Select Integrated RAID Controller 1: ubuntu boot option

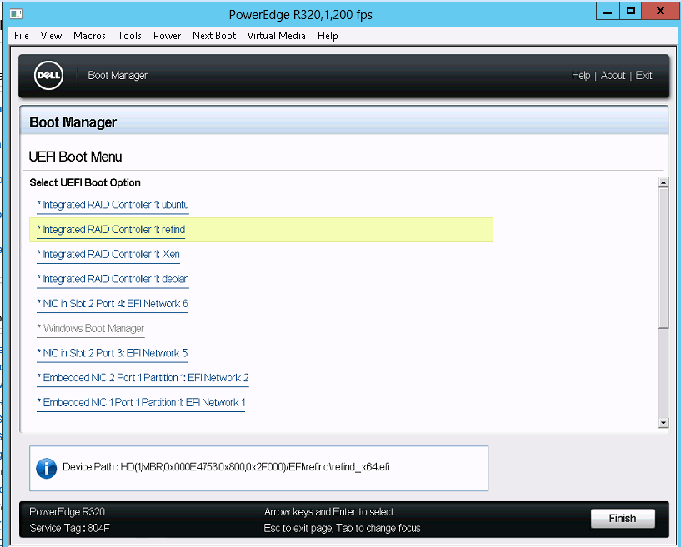point(113,205)
